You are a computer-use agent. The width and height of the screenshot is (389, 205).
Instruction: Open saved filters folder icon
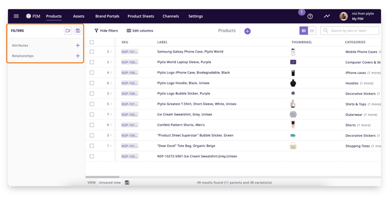tap(68, 30)
